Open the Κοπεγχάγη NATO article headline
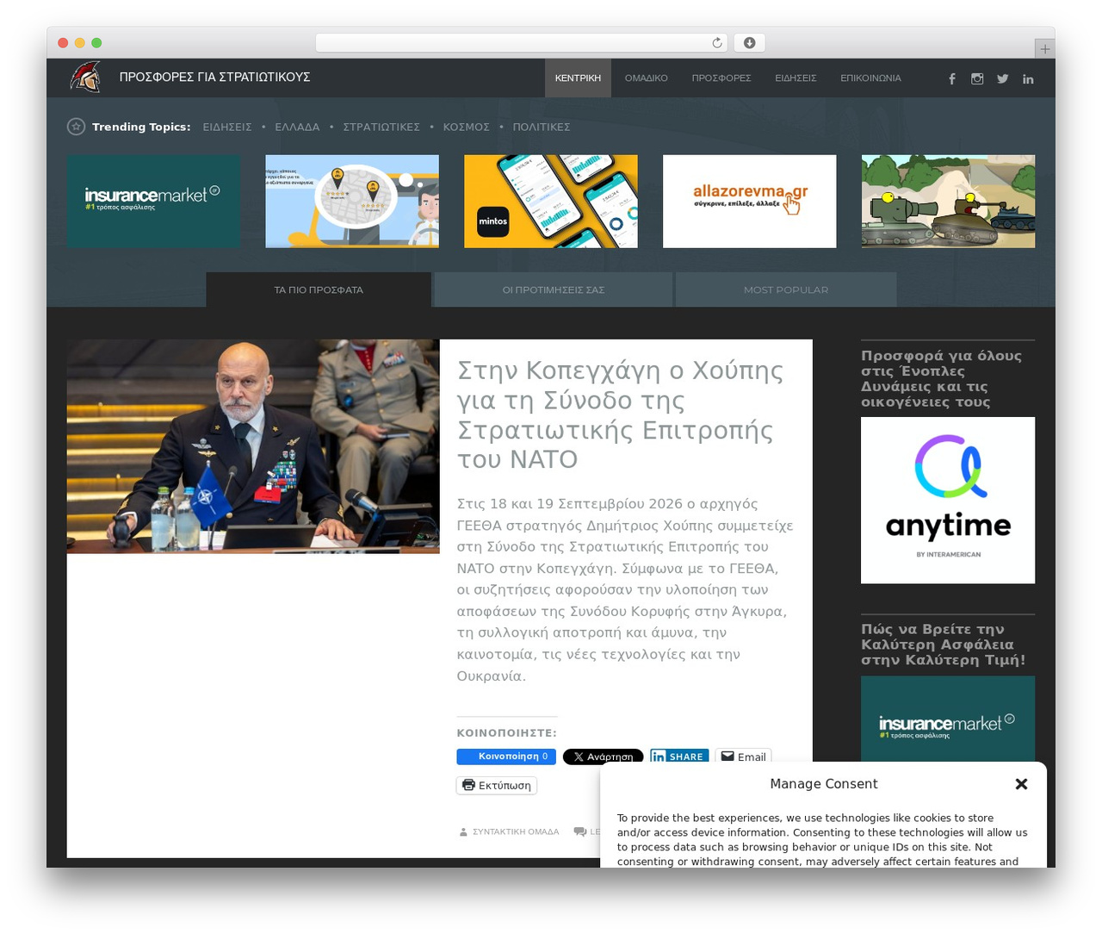 pos(620,414)
